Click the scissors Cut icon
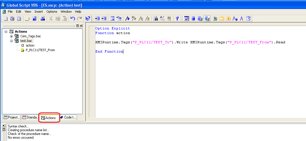This screenshot has height=141, width=306. point(51,18)
